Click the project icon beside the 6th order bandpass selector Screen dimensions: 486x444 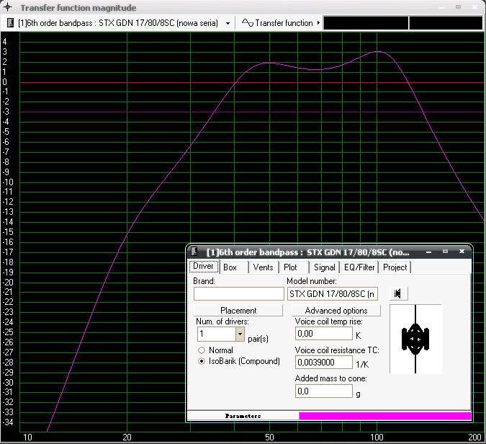10,23
